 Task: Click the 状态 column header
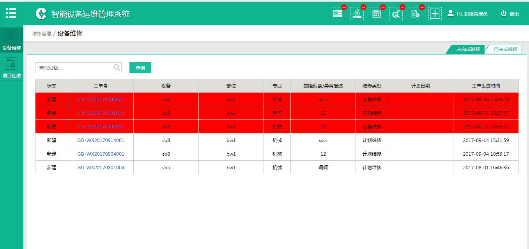point(51,86)
